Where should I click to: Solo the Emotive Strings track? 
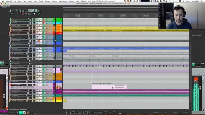[x=41, y=90]
